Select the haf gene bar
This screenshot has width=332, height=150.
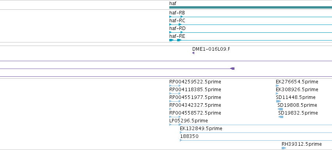pyautogui.click(x=251, y=7)
